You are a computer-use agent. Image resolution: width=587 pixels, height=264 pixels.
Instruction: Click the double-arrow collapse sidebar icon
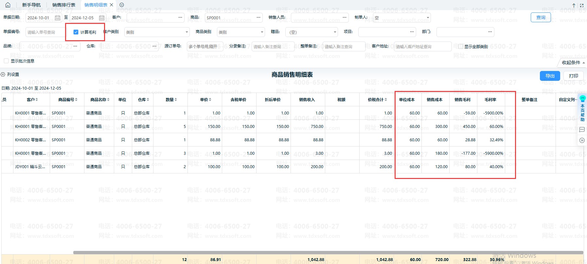(x=582, y=140)
